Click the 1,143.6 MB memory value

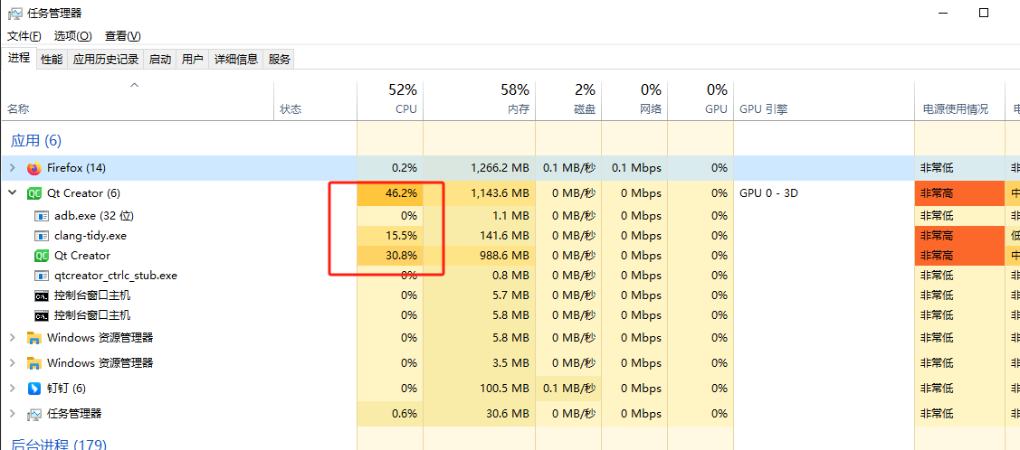coord(500,192)
